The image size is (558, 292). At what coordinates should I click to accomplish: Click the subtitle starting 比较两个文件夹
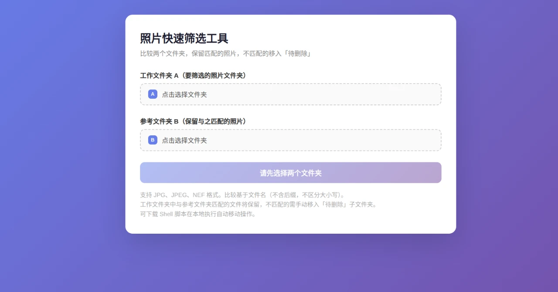point(225,54)
